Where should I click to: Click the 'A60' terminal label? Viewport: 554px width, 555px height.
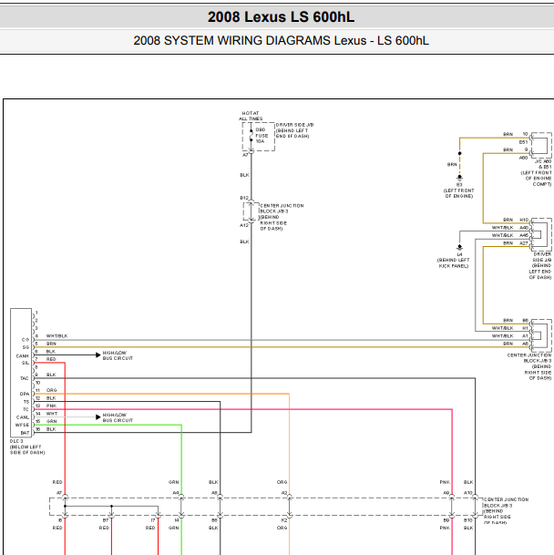click(x=524, y=158)
